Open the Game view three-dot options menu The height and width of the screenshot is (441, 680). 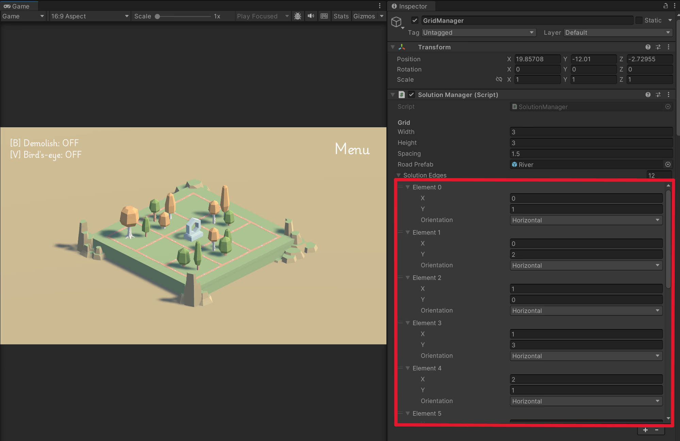[380, 6]
